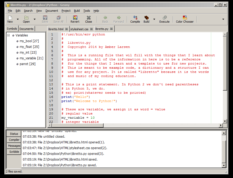Open dropdown arrow next to New
Image resolution: width=233 pixels, height=178 pixels.
pos(18,19)
